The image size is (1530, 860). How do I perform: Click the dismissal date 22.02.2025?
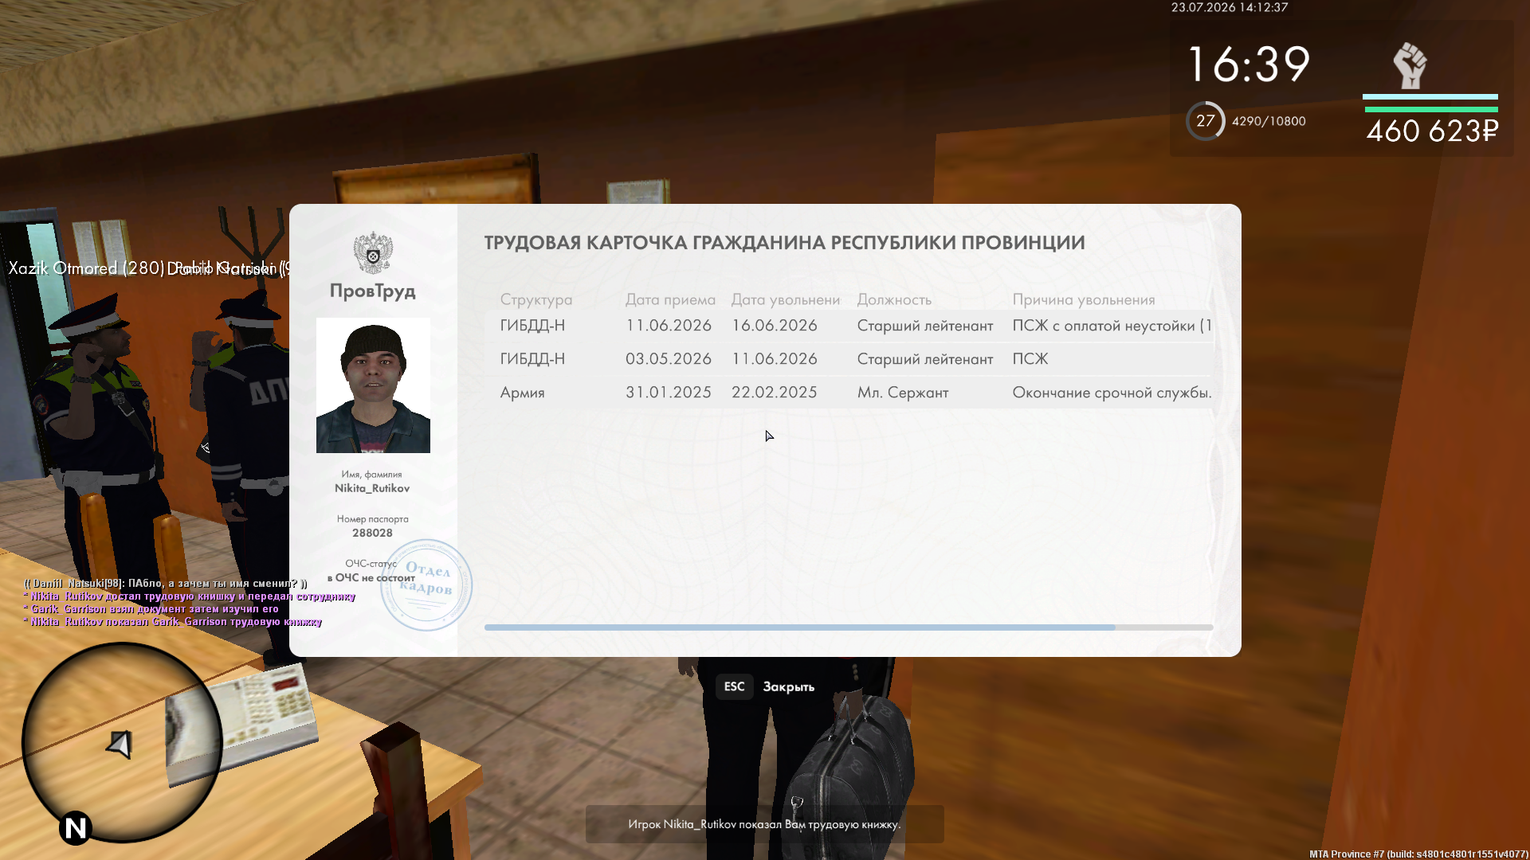click(x=775, y=393)
